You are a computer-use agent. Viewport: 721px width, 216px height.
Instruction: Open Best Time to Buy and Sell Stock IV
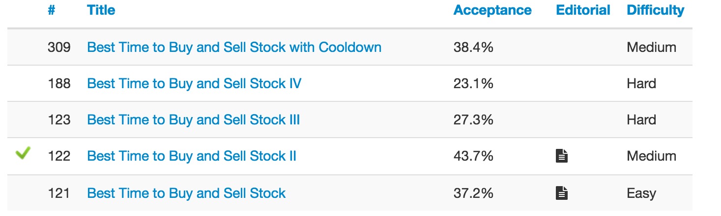coord(194,84)
